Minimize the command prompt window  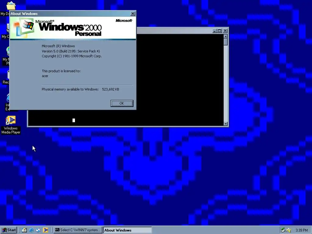[214, 31]
